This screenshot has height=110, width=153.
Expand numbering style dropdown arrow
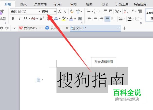pos(100,11)
